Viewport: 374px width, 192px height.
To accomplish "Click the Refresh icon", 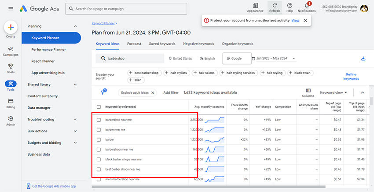I will coord(275,7).
